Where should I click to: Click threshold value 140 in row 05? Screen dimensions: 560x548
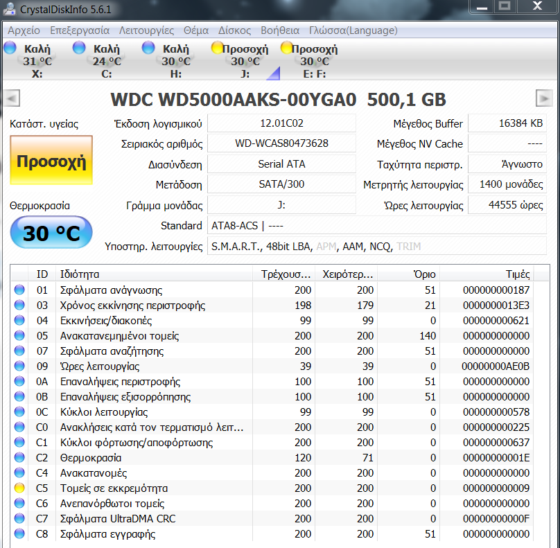(428, 335)
